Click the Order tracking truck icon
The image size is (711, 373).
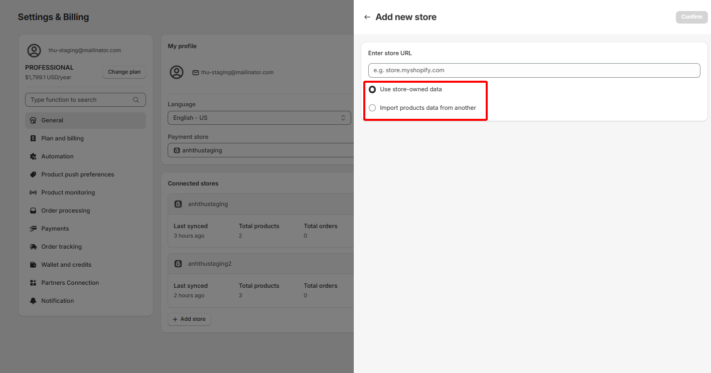coord(33,247)
